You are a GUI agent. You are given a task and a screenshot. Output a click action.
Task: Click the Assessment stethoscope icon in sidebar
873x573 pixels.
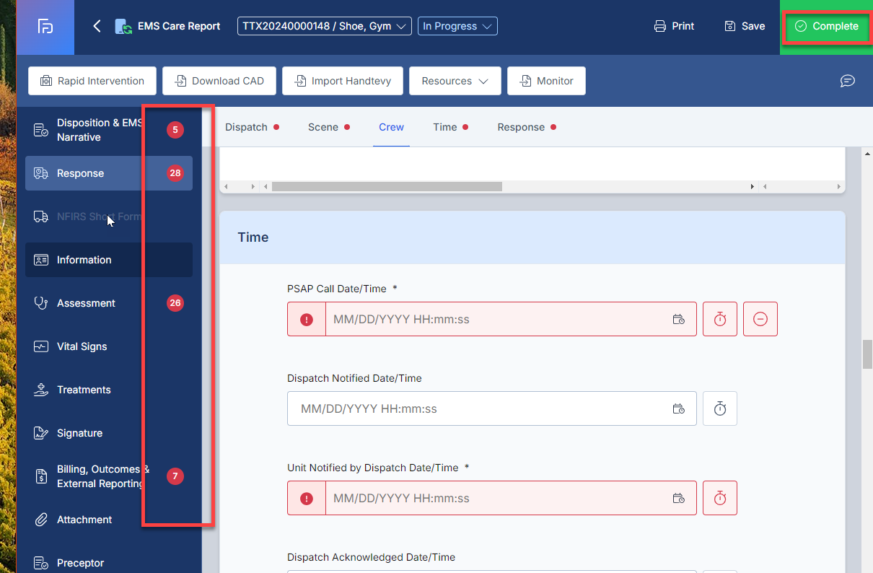pyautogui.click(x=41, y=303)
